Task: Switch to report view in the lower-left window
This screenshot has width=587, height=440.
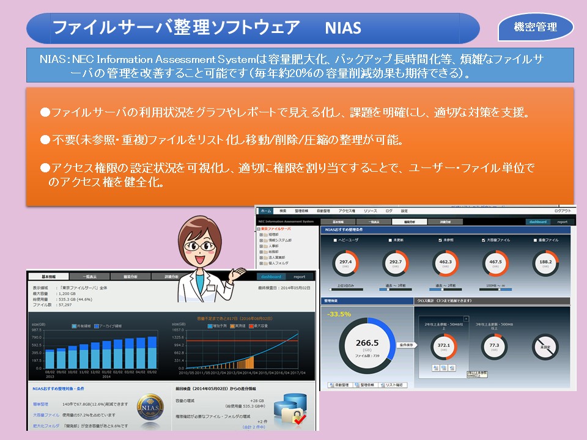Action: point(300,276)
